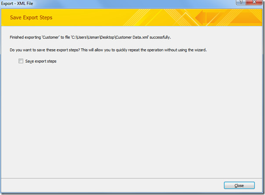
Task: Click the Help question mark button
Action: pos(241,2)
